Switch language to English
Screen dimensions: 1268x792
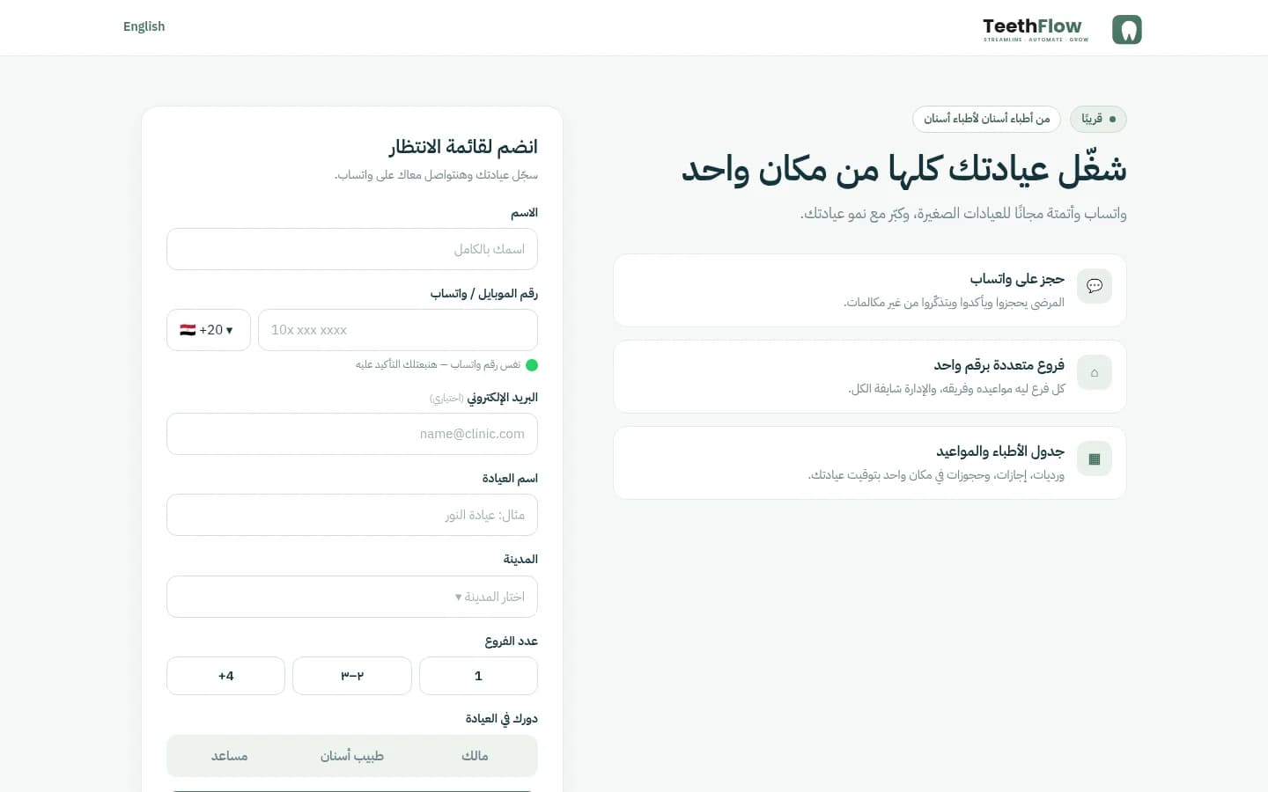tap(144, 26)
